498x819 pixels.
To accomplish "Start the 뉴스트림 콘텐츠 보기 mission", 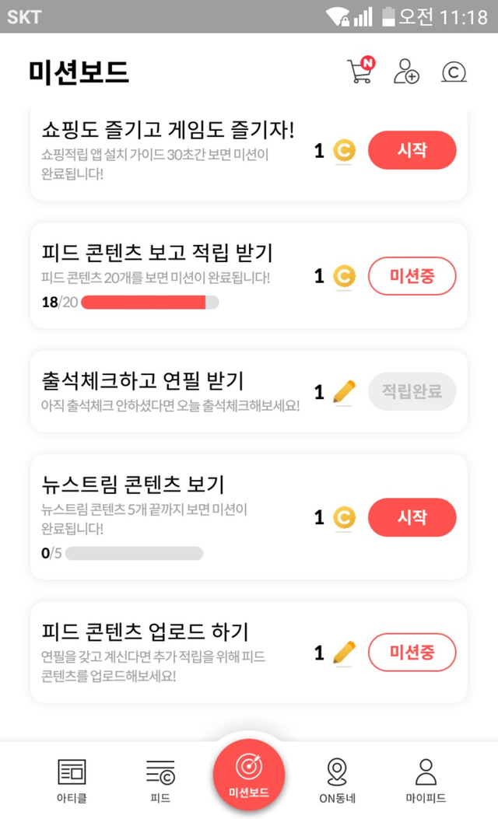I will [x=412, y=517].
